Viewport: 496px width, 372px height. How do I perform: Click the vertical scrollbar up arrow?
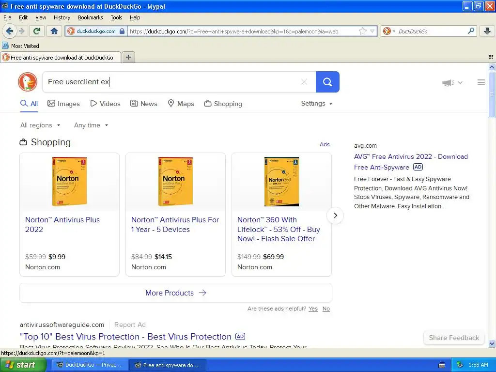[x=492, y=67]
